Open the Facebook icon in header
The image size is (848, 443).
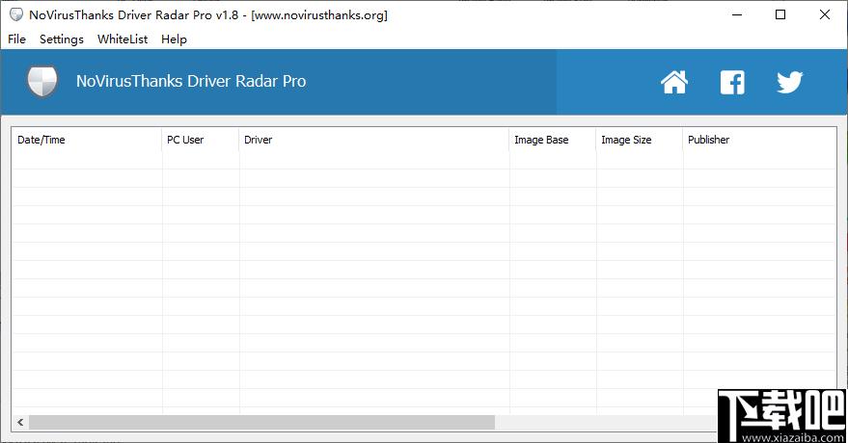pyautogui.click(x=732, y=82)
